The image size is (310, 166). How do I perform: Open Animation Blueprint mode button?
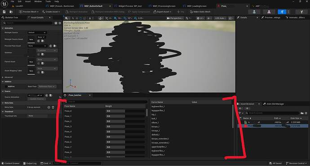point(301,12)
